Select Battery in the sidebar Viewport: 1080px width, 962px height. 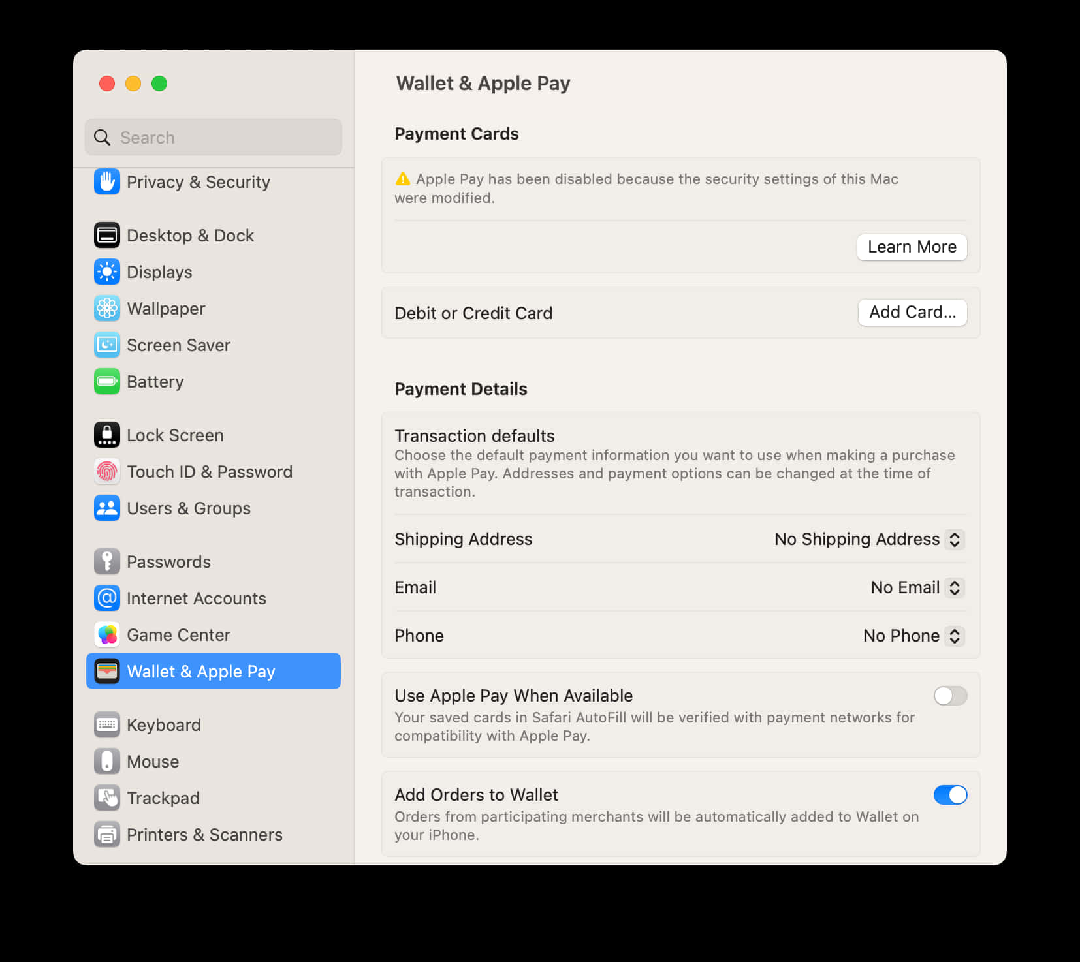214,382
